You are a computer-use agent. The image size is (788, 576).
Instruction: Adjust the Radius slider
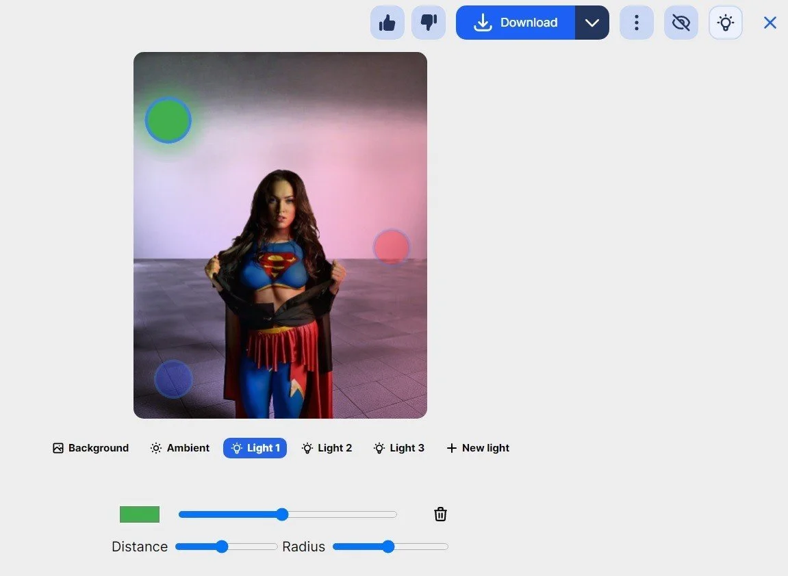click(390, 547)
